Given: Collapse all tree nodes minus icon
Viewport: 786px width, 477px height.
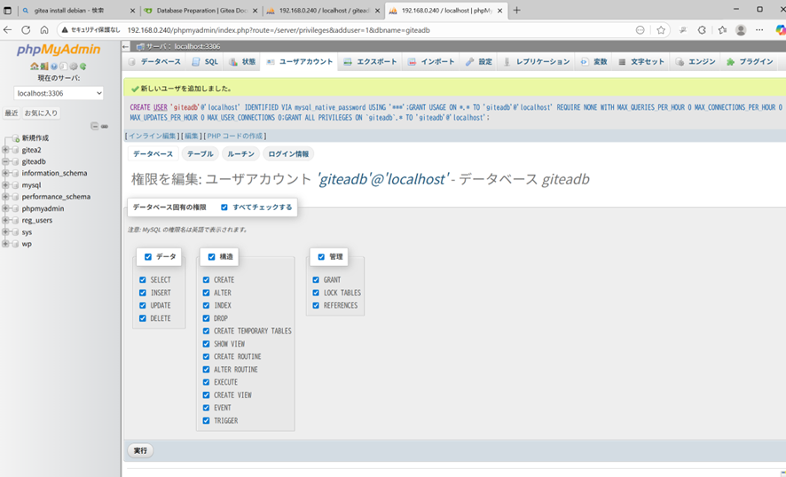Looking at the screenshot, I should pos(94,126).
